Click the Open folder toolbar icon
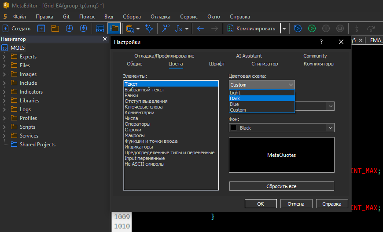The height and width of the screenshot is (232, 383). click(x=55, y=29)
